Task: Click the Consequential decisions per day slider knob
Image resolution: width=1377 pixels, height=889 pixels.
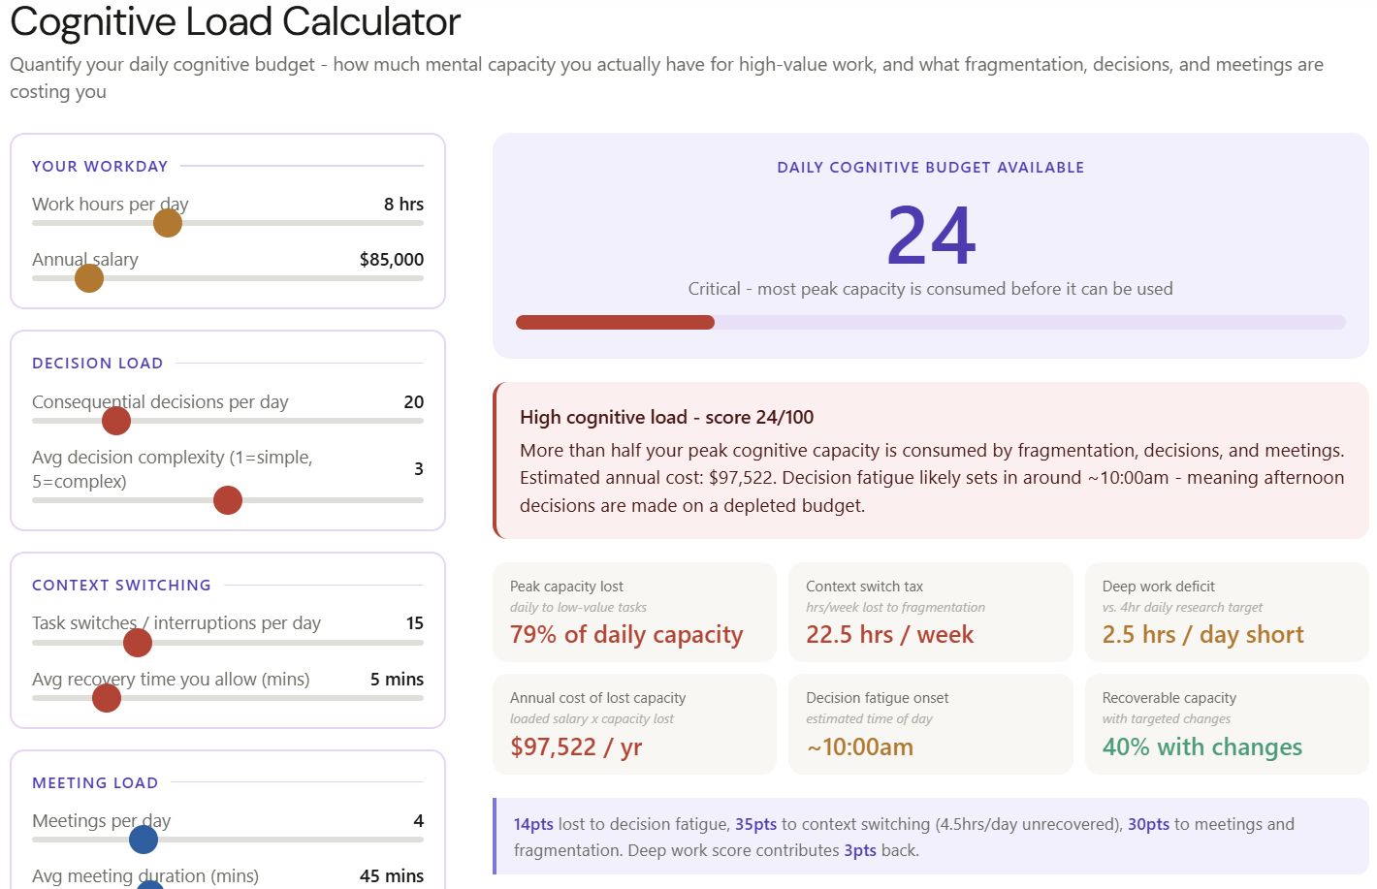Action: pos(116,421)
